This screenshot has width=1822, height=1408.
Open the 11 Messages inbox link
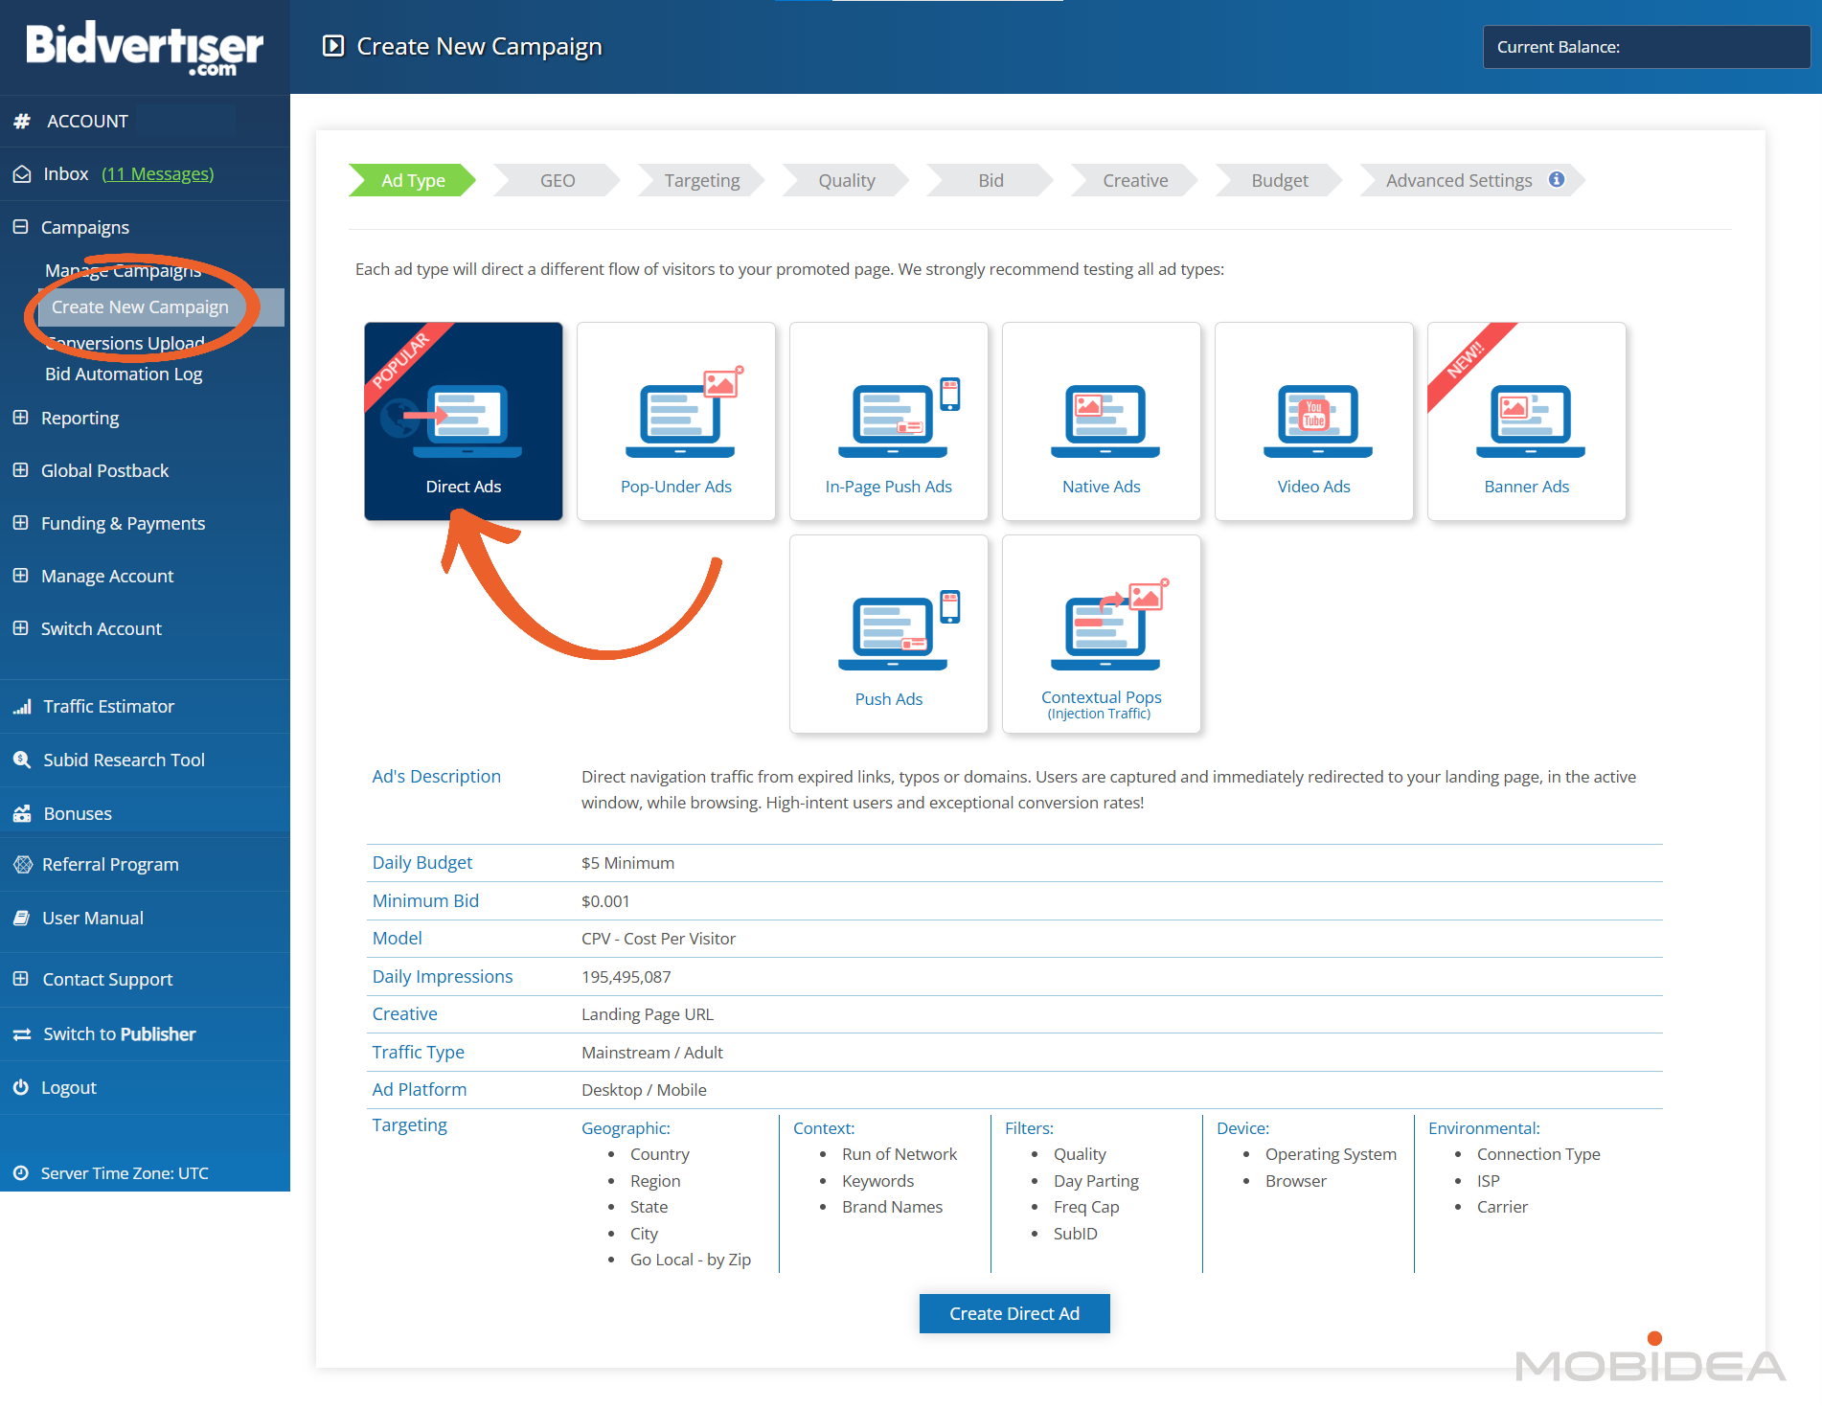tap(157, 173)
